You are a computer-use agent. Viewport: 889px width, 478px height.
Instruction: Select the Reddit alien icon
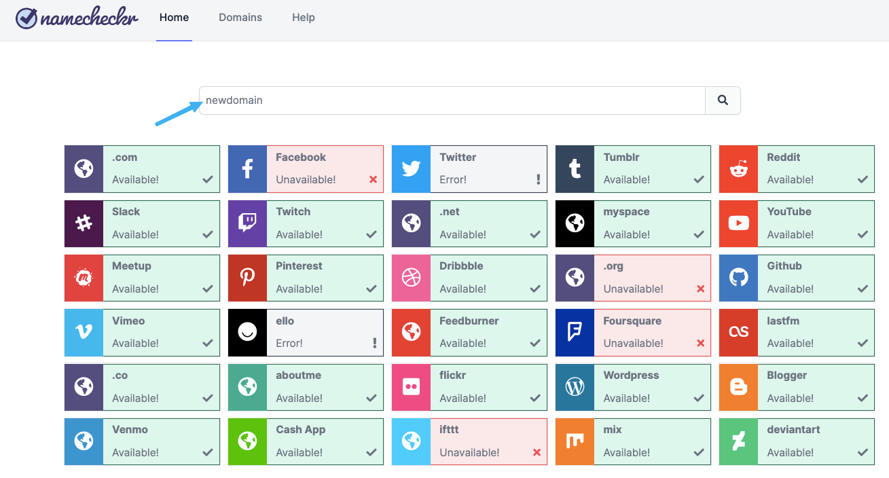tap(738, 168)
